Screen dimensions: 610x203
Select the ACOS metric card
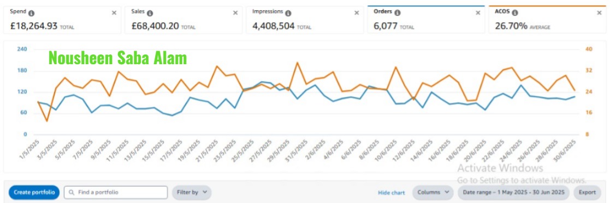(x=547, y=20)
